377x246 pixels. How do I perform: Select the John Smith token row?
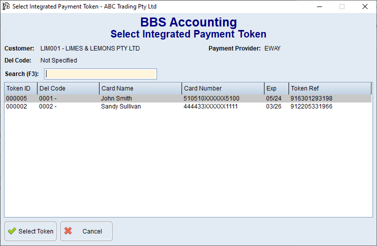pos(116,98)
